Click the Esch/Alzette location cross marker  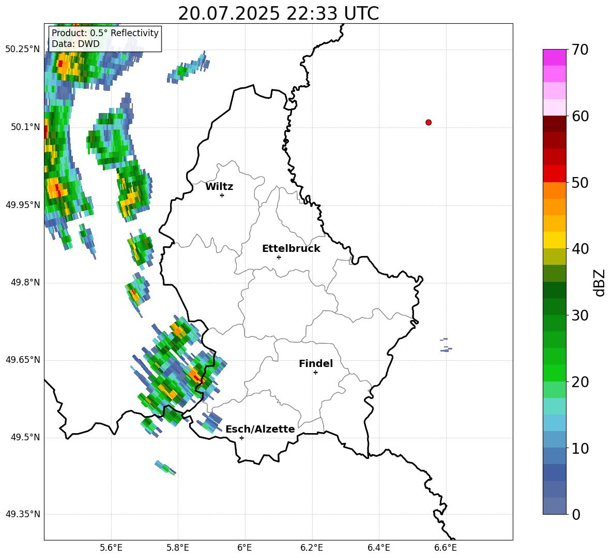pos(241,438)
